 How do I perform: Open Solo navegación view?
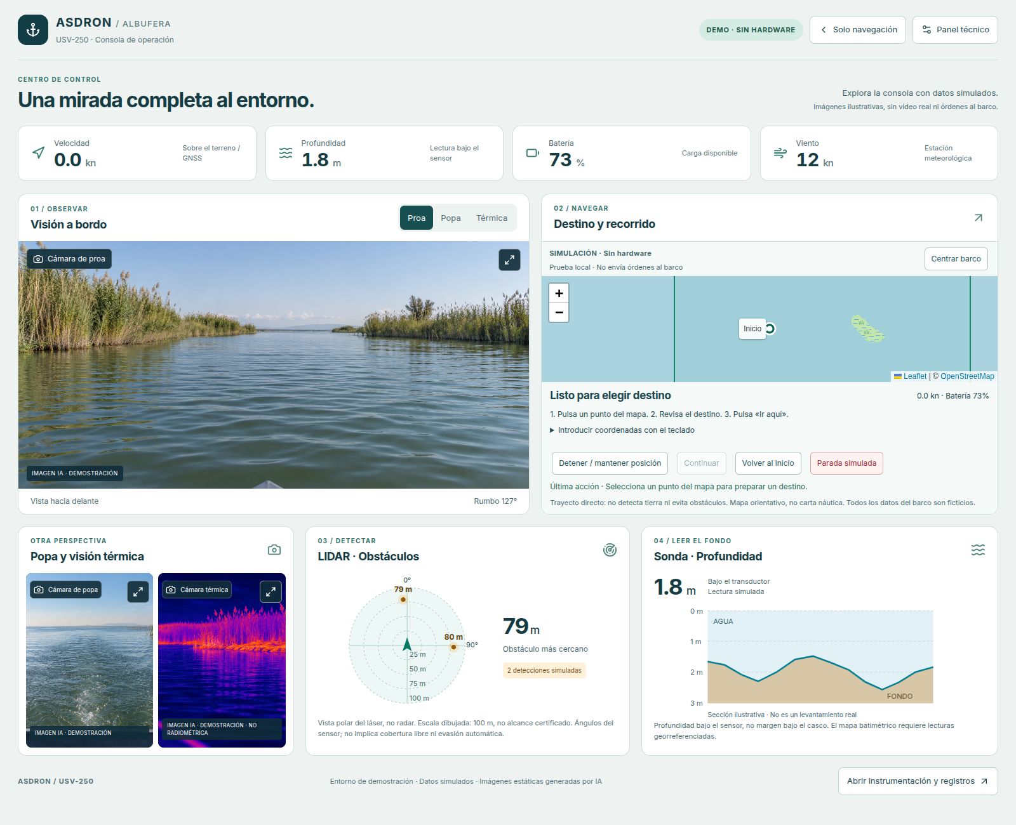[858, 30]
